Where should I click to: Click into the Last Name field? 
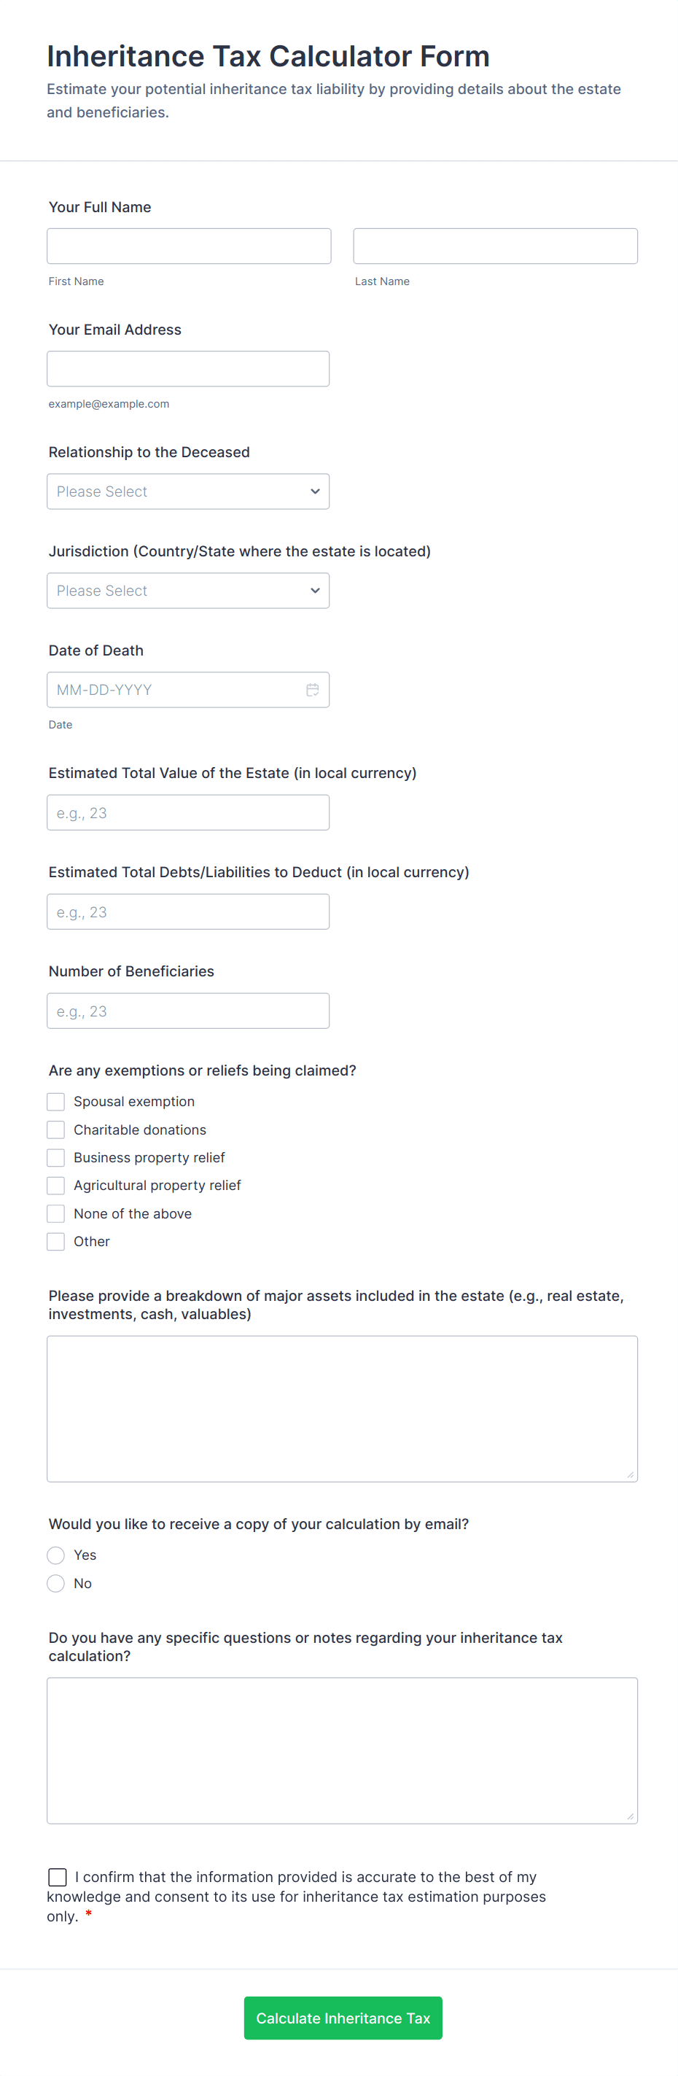pos(495,246)
